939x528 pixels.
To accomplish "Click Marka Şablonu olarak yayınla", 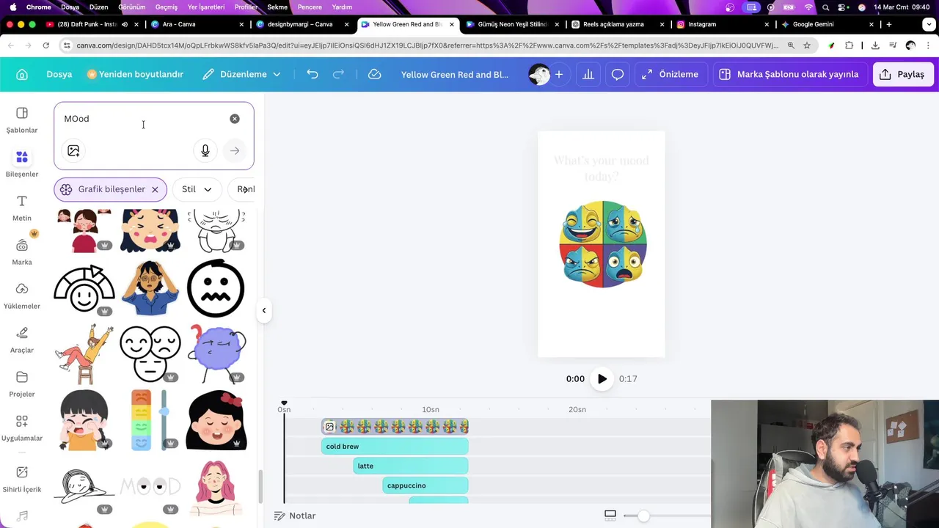I will click(789, 74).
